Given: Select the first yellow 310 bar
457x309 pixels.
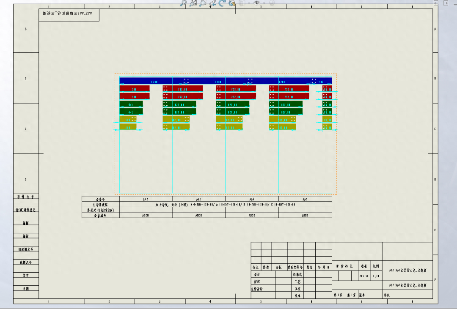Looking at the screenshot, I should 128,119.
